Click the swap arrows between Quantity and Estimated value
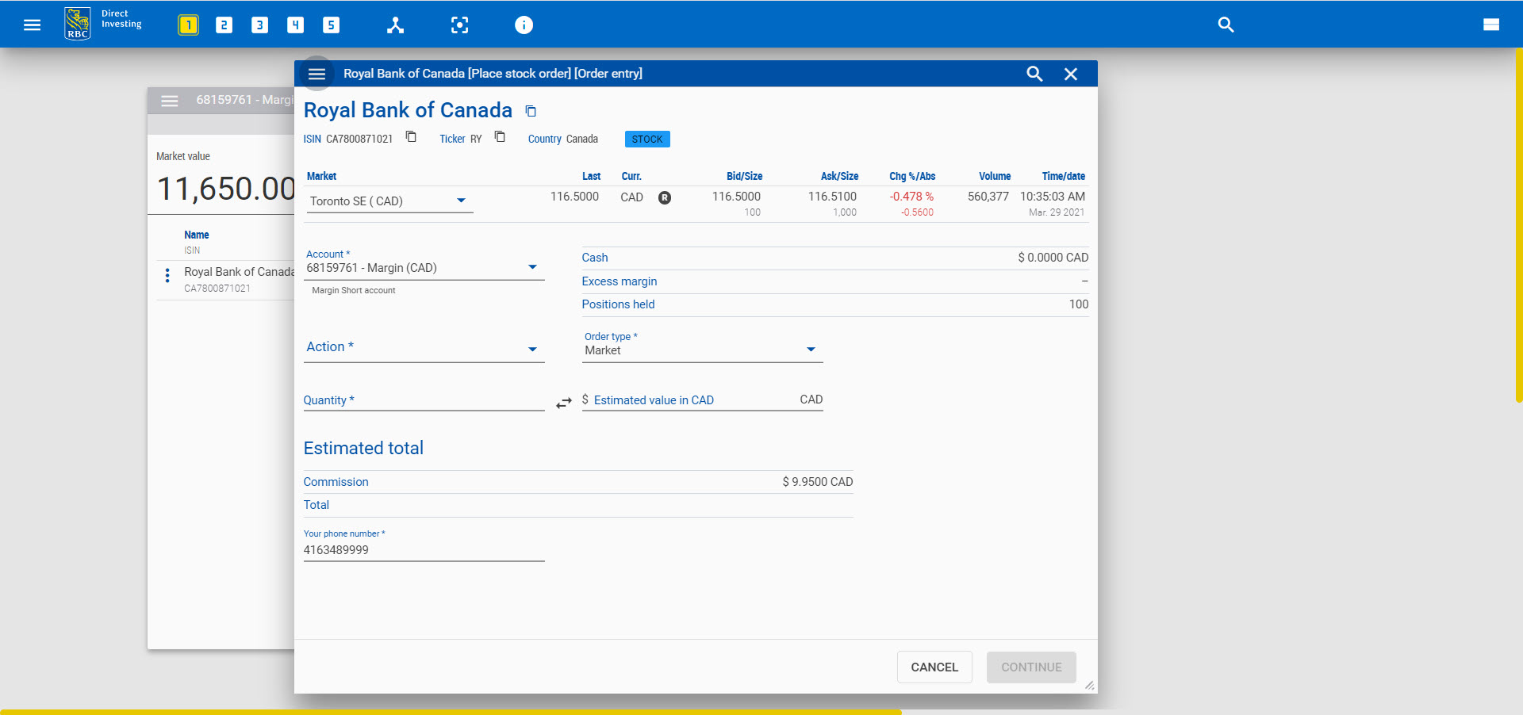Viewport: 1523px width, 715px height. tap(563, 403)
